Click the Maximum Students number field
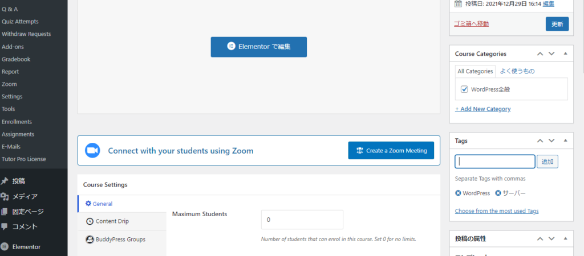This screenshot has height=256, width=584. click(302, 220)
